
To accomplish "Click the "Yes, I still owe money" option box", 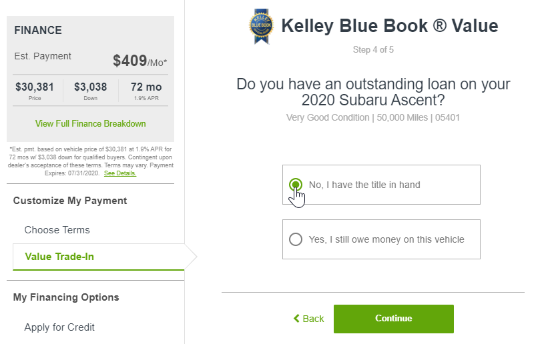I will (x=381, y=239).
